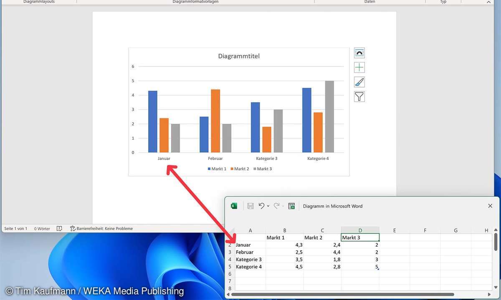Click the scroll left arrow in Excel window
501x300 pixels.
tap(228, 295)
